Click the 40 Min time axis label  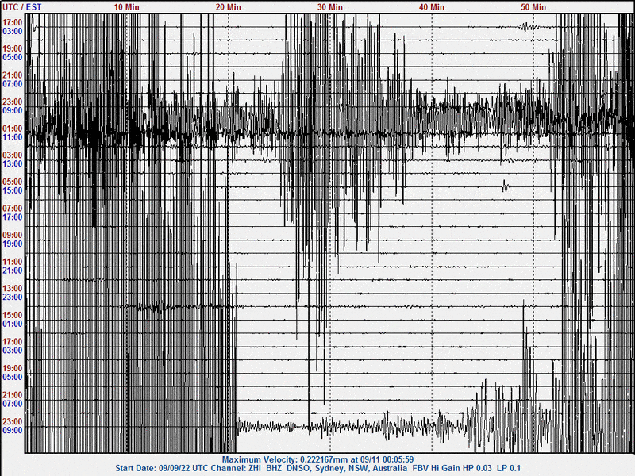(431, 6)
